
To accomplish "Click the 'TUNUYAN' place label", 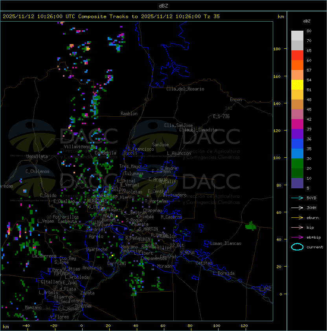I will point(83,306).
